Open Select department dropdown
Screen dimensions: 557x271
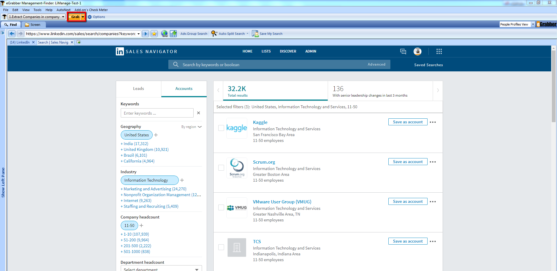tap(161, 269)
